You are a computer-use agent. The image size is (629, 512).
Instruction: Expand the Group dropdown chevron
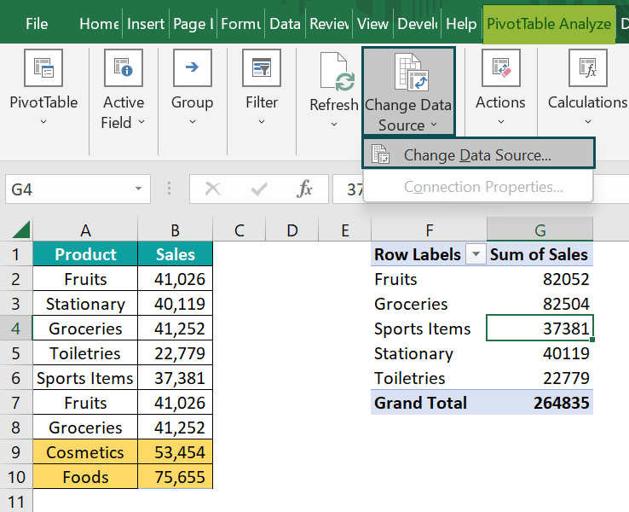click(x=193, y=121)
